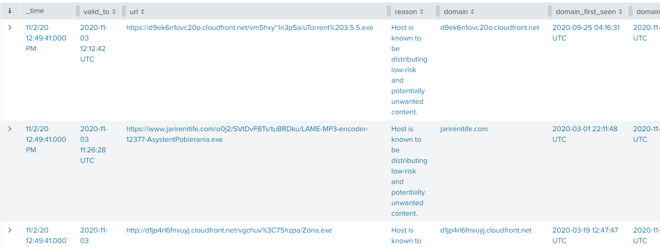Click the info 'i' column header icon
This screenshot has width=660, height=247.
(10, 11)
